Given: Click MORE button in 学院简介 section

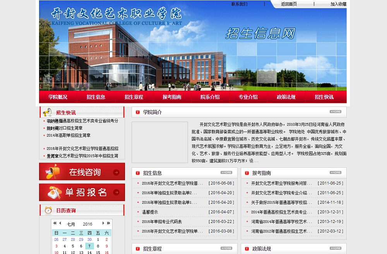Looking at the screenshot, I should [336, 112].
